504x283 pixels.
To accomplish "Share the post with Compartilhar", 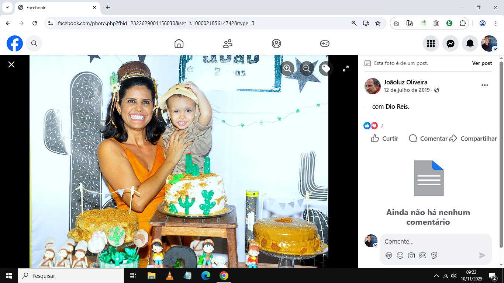I will [473, 139].
